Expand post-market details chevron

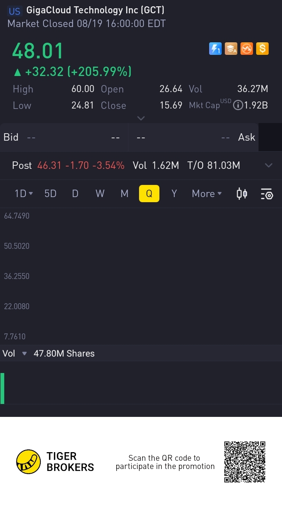pyautogui.click(x=268, y=165)
